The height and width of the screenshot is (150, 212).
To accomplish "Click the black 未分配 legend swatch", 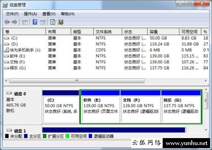I will 7,136.
